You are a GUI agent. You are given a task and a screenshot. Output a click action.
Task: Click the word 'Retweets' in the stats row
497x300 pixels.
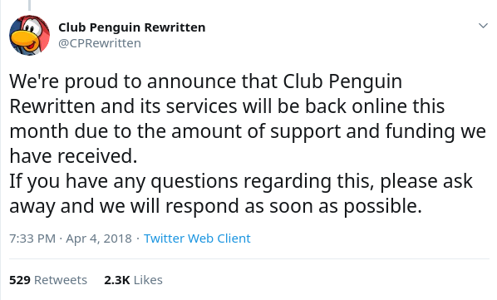pyautogui.click(x=61, y=280)
